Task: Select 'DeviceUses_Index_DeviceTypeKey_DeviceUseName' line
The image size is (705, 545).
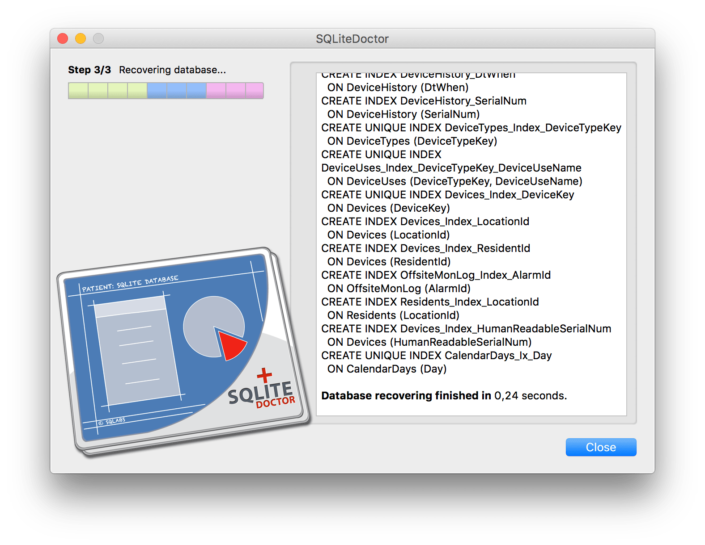Action: coord(451,168)
